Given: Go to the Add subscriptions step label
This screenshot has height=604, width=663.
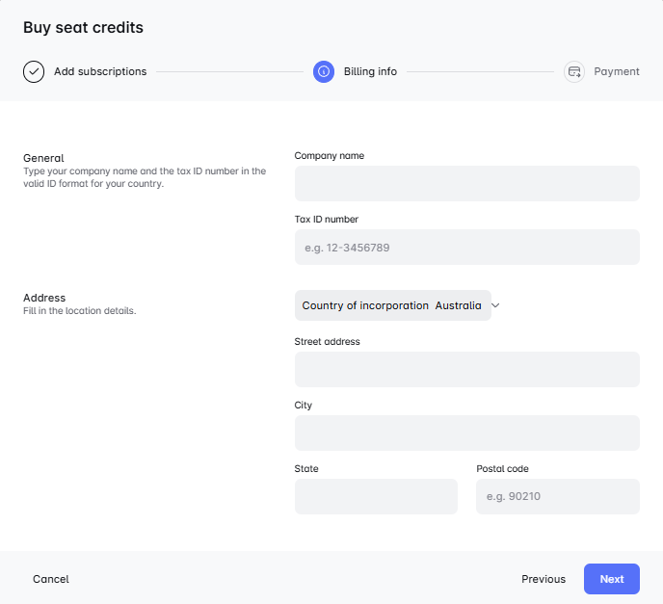Looking at the screenshot, I should click(x=100, y=71).
